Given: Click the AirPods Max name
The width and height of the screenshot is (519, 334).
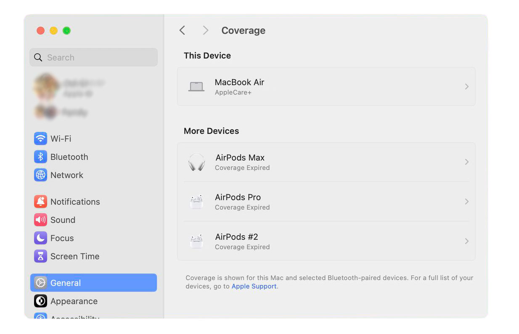Looking at the screenshot, I should 240,158.
